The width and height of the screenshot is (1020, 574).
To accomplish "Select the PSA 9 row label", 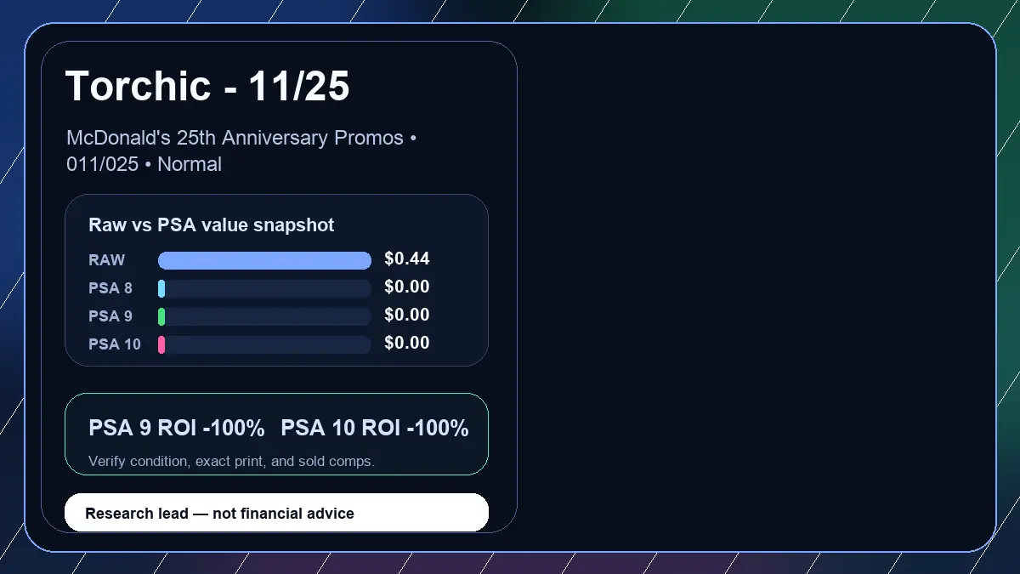I will (x=110, y=316).
